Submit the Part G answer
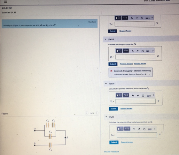The width and height of the screenshot is (179, 155). tap(113, 64)
